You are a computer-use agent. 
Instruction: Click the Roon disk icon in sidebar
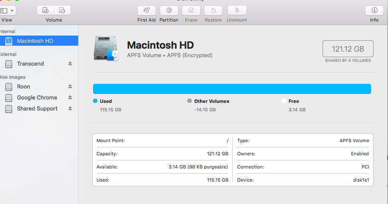point(8,87)
